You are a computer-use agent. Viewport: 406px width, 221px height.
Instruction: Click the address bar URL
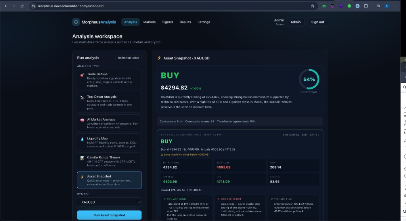click(71, 6)
